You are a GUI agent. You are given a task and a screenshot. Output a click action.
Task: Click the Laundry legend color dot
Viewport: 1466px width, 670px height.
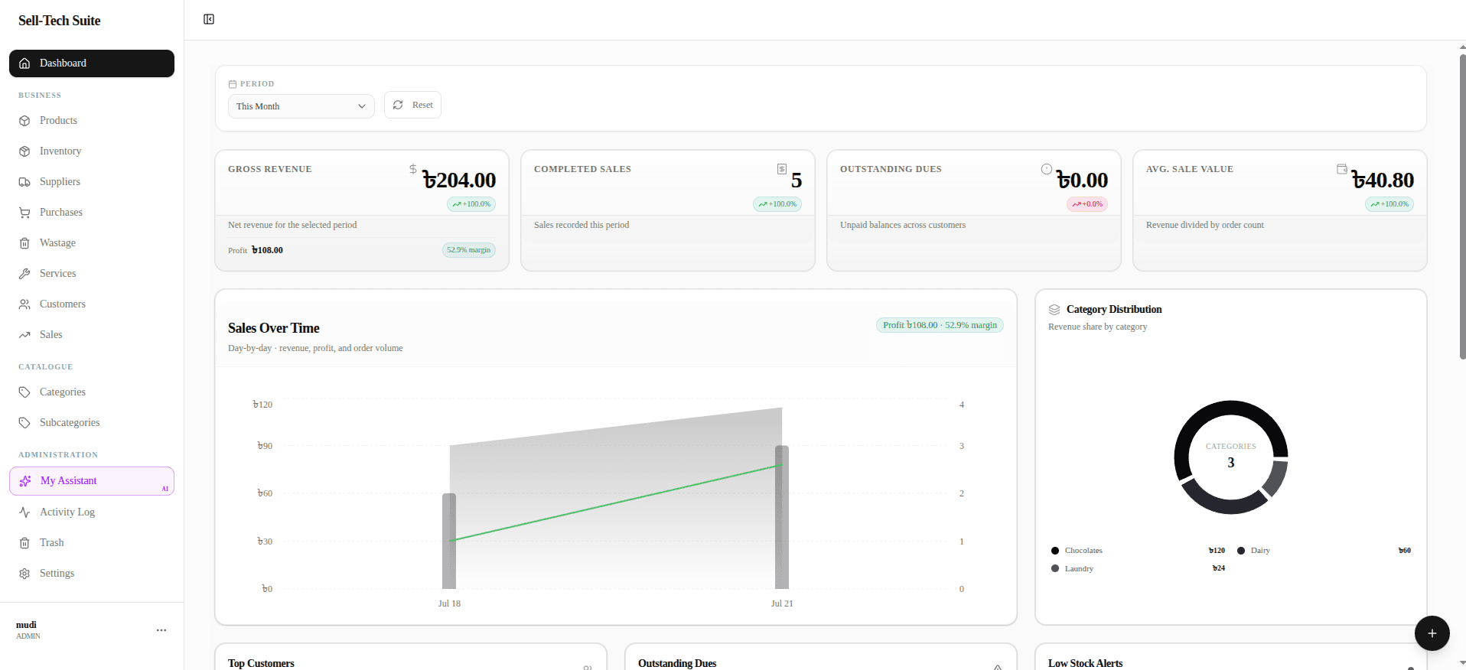[1055, 569]
